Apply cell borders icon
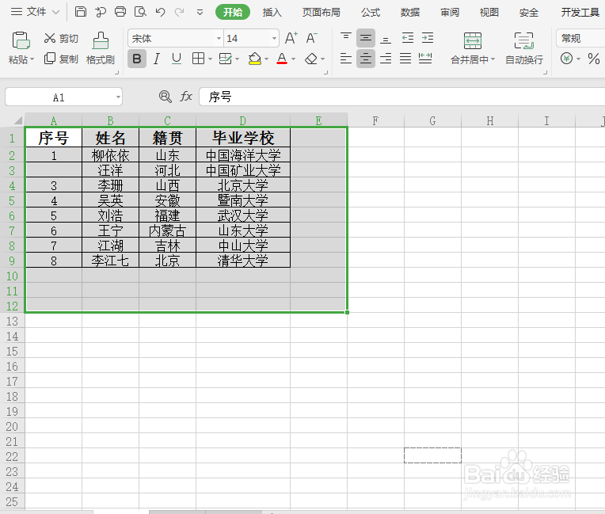Viewport: 605px width, 514px height. [198, 59]
